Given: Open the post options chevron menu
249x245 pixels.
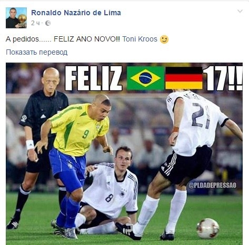Looking at the screenshot, I should point(240,11).
